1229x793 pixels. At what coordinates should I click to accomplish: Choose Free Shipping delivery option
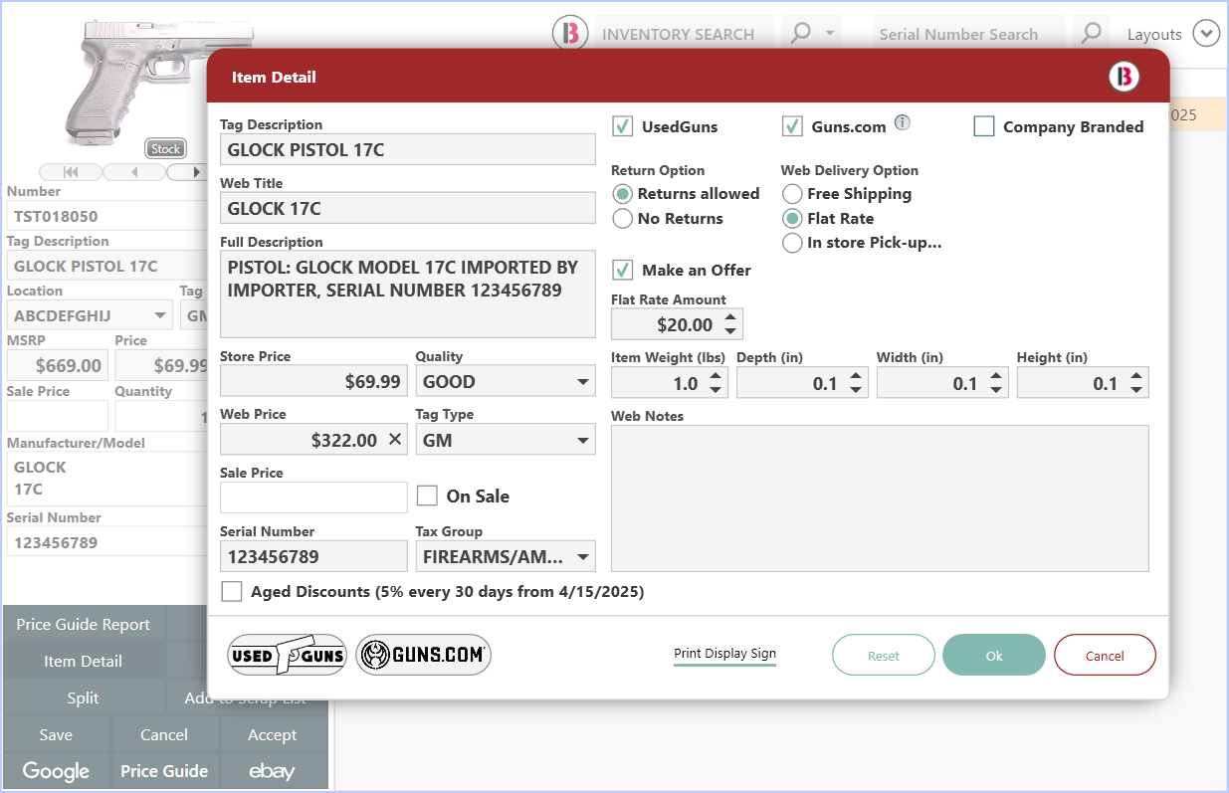click(x=793, y=194)
